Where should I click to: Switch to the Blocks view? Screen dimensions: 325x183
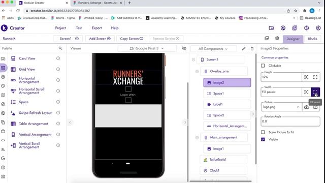313,39
